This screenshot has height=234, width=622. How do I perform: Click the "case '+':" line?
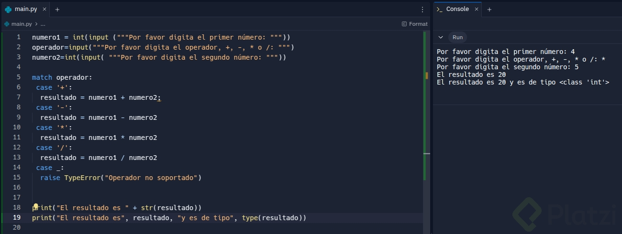tap(54, 87)
